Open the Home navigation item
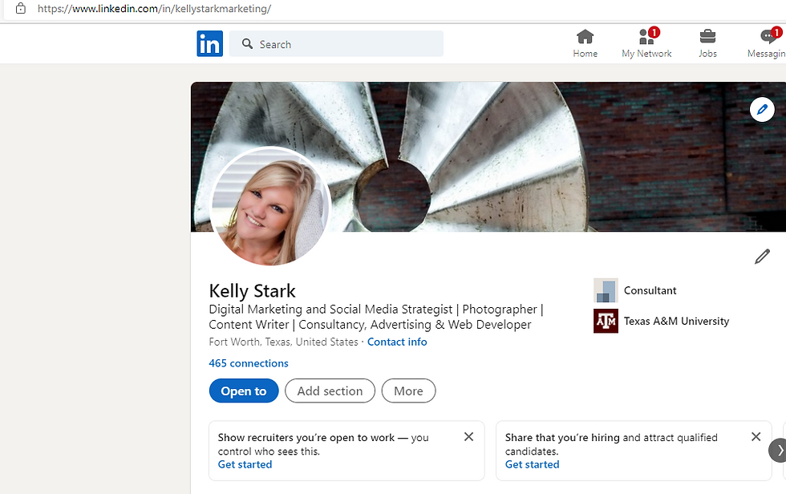The width and height of the screenshot is (786, 494). [x=585, y=43]
